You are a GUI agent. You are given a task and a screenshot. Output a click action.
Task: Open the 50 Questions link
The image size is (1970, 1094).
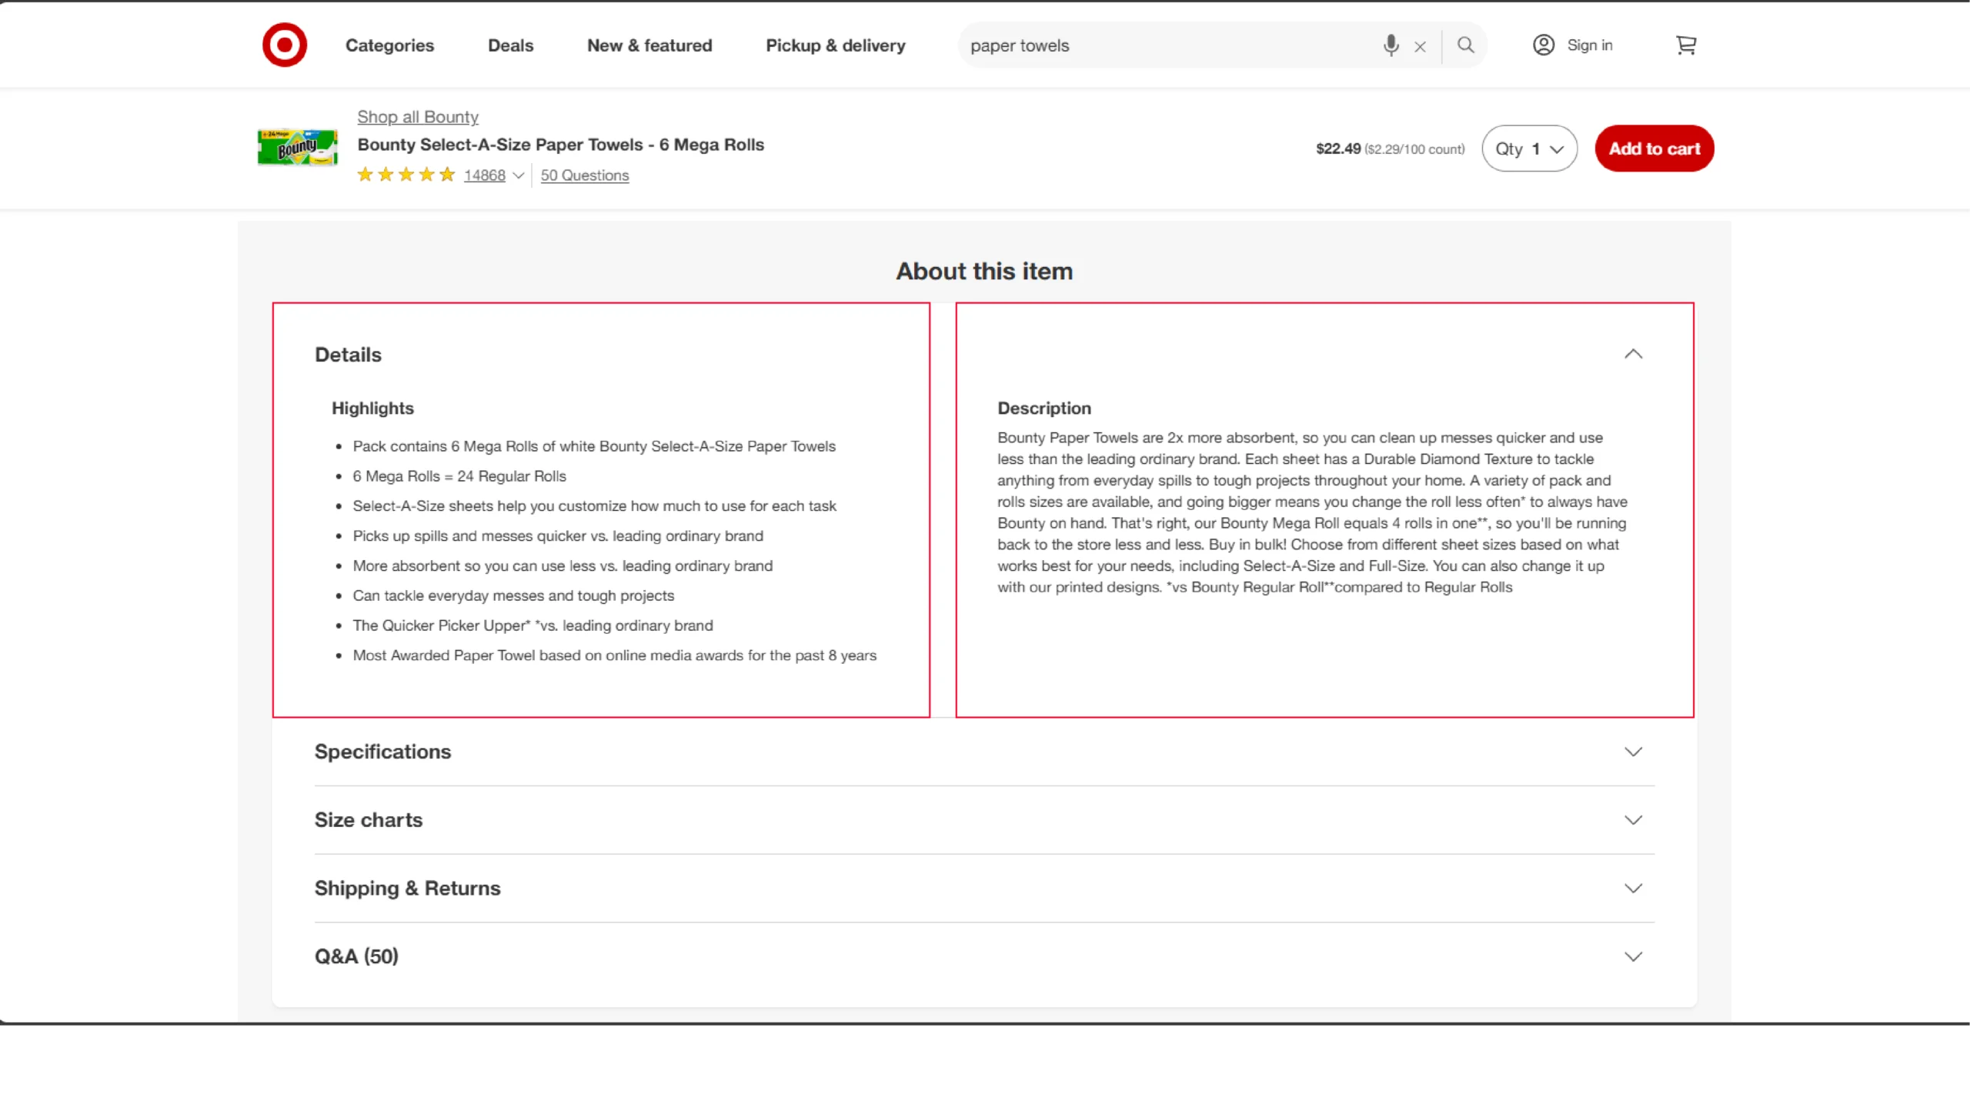584,175
